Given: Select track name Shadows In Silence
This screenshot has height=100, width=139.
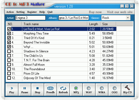Looking at the screenshot, I should [x=36, y=51].
